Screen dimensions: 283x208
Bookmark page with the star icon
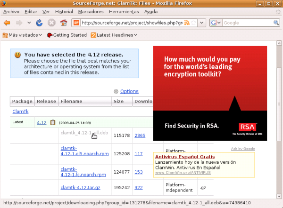[x=194, y=23]
